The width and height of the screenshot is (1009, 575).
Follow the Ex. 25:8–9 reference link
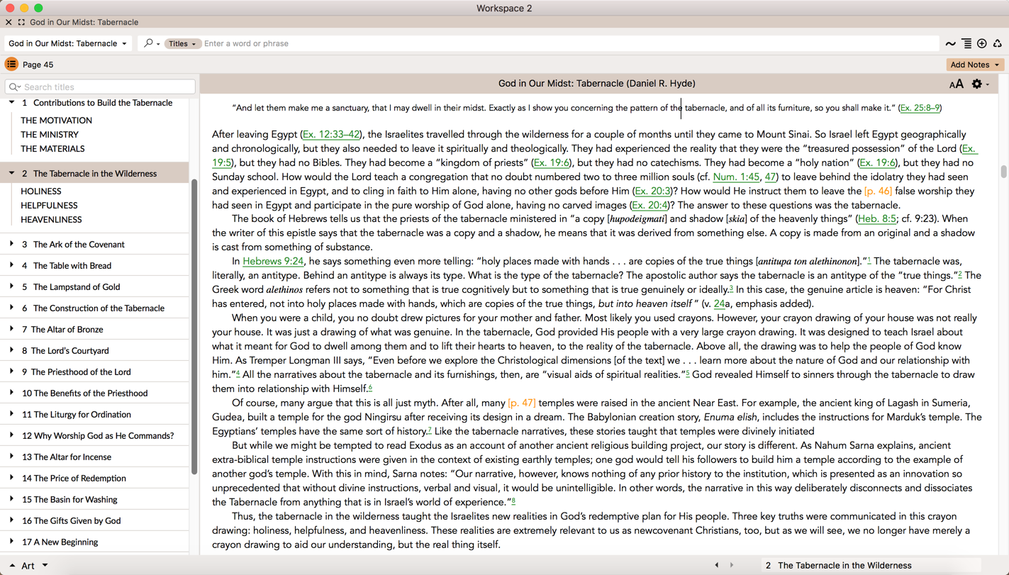point(920,108)
